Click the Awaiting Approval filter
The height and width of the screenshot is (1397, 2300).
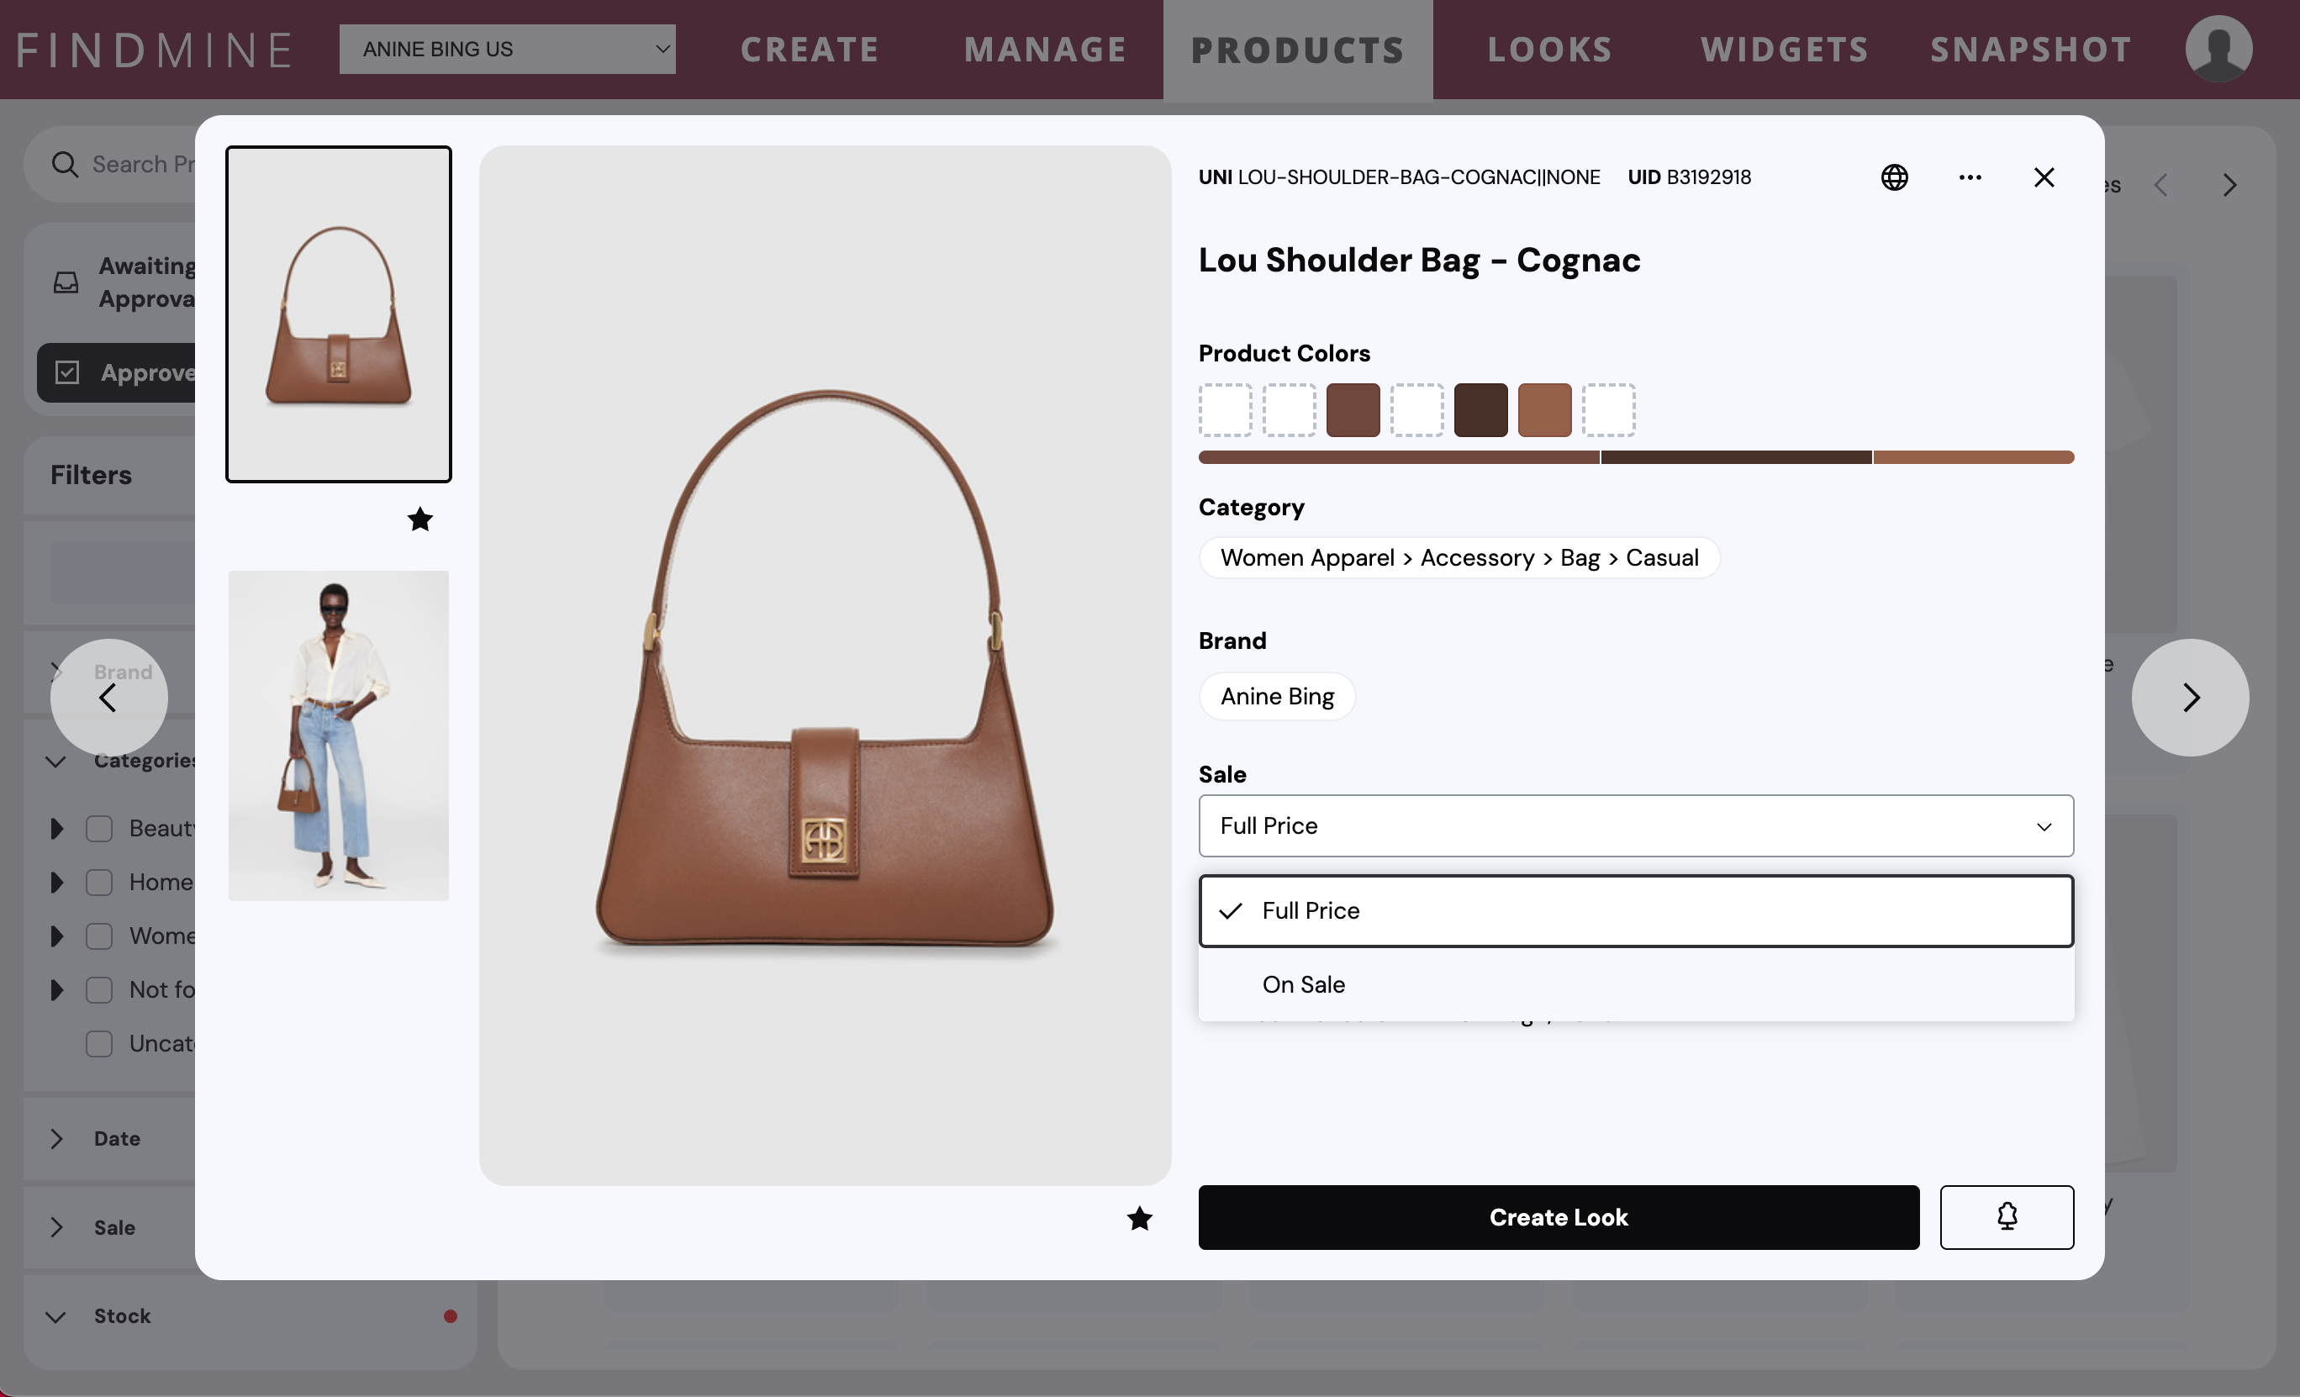click(x=124, y=282)
